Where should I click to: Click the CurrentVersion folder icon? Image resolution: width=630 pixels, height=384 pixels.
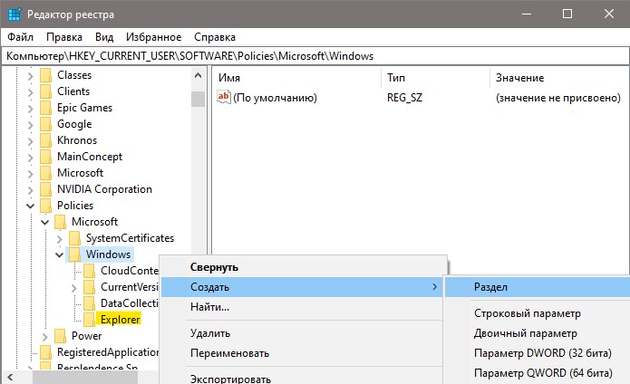90,287
